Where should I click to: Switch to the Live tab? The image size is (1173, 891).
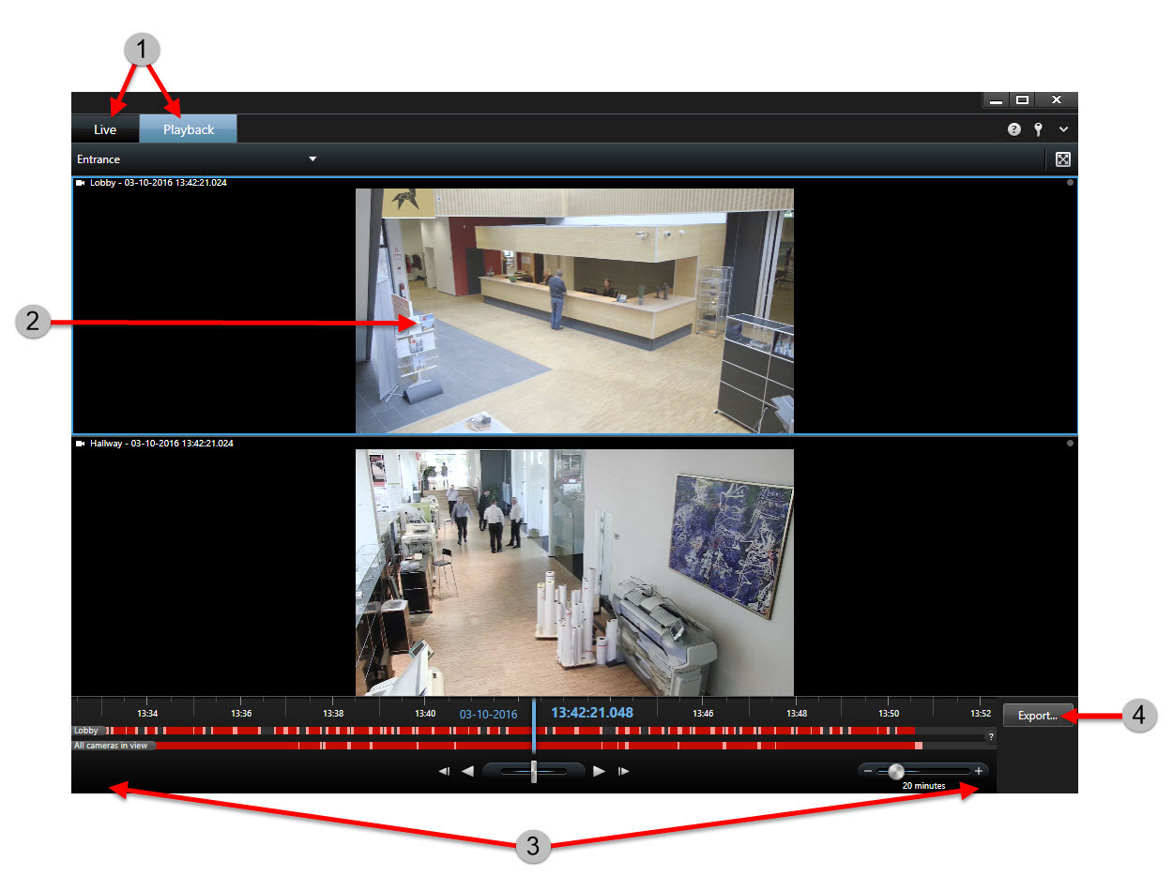point(105,129)
